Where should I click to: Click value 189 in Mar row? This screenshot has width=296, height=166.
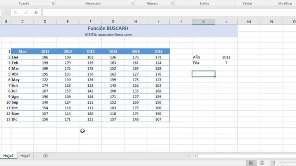[136, 69]
